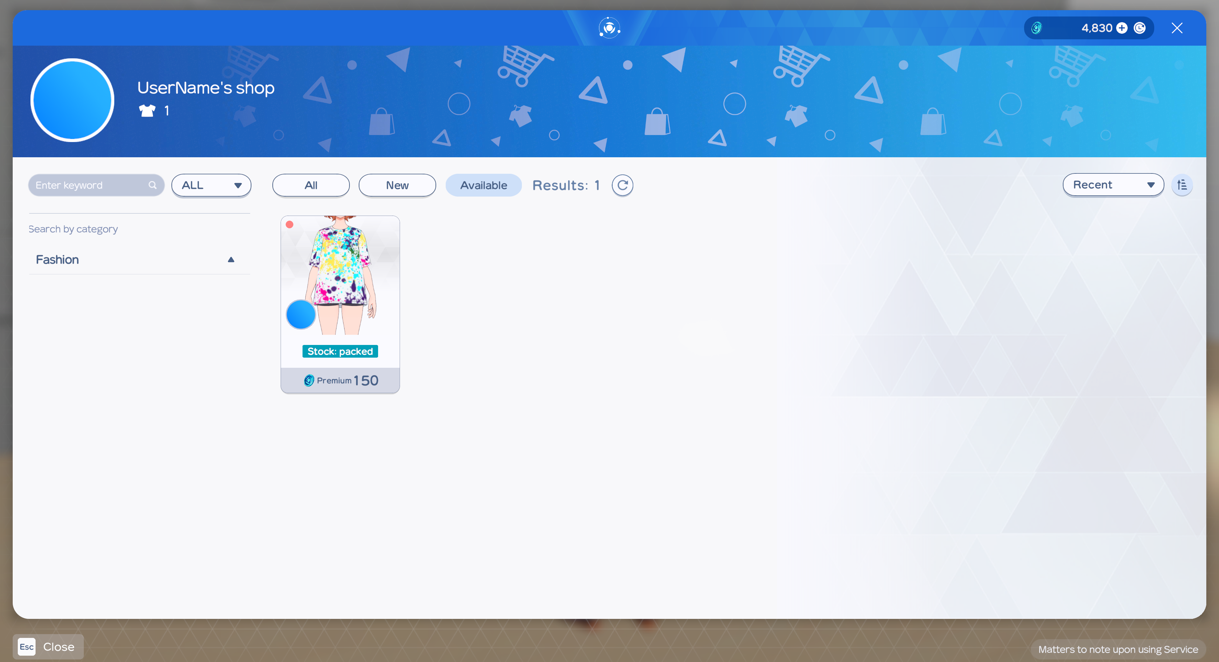
Task: Click the UserName shop profile avatar
Action: [72, 100]
